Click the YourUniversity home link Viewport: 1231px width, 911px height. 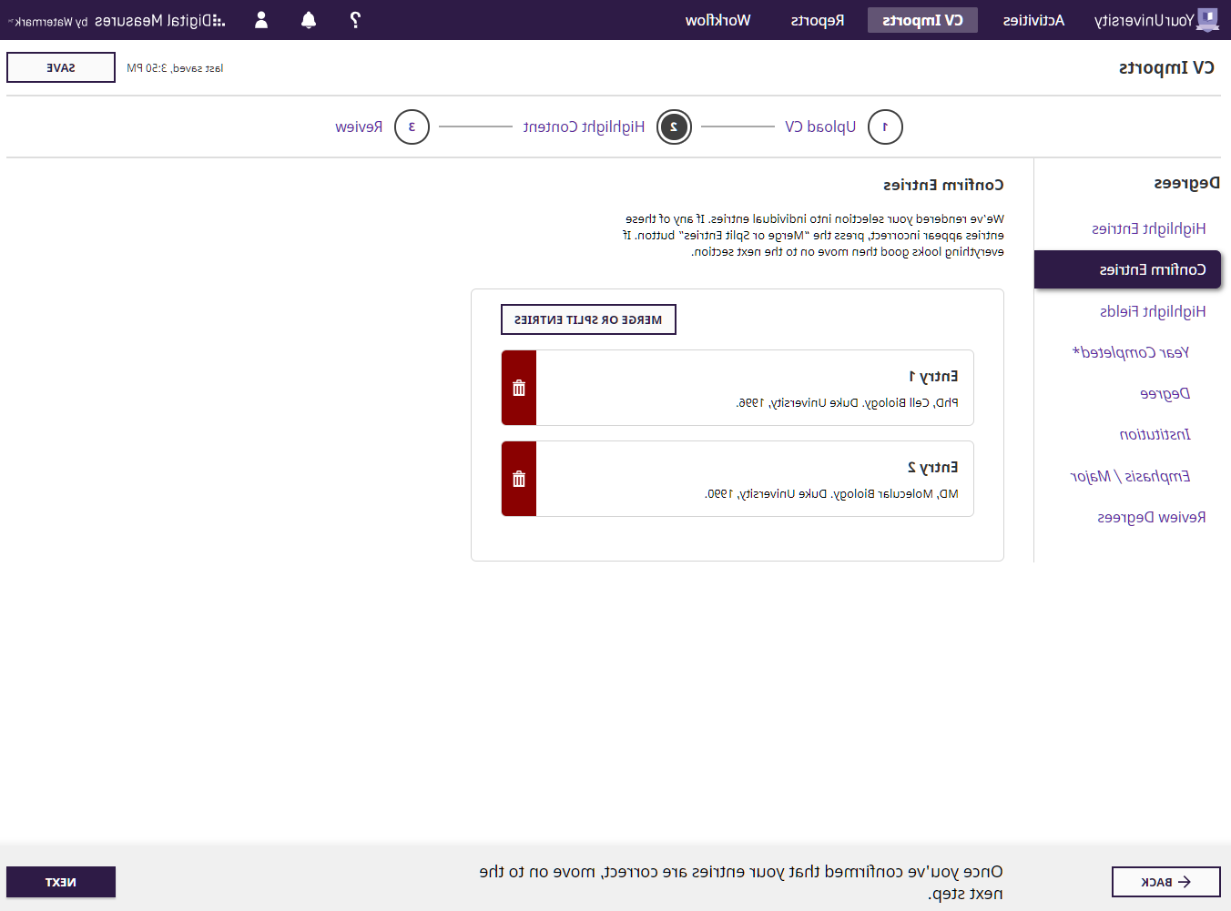point(1145,20)
